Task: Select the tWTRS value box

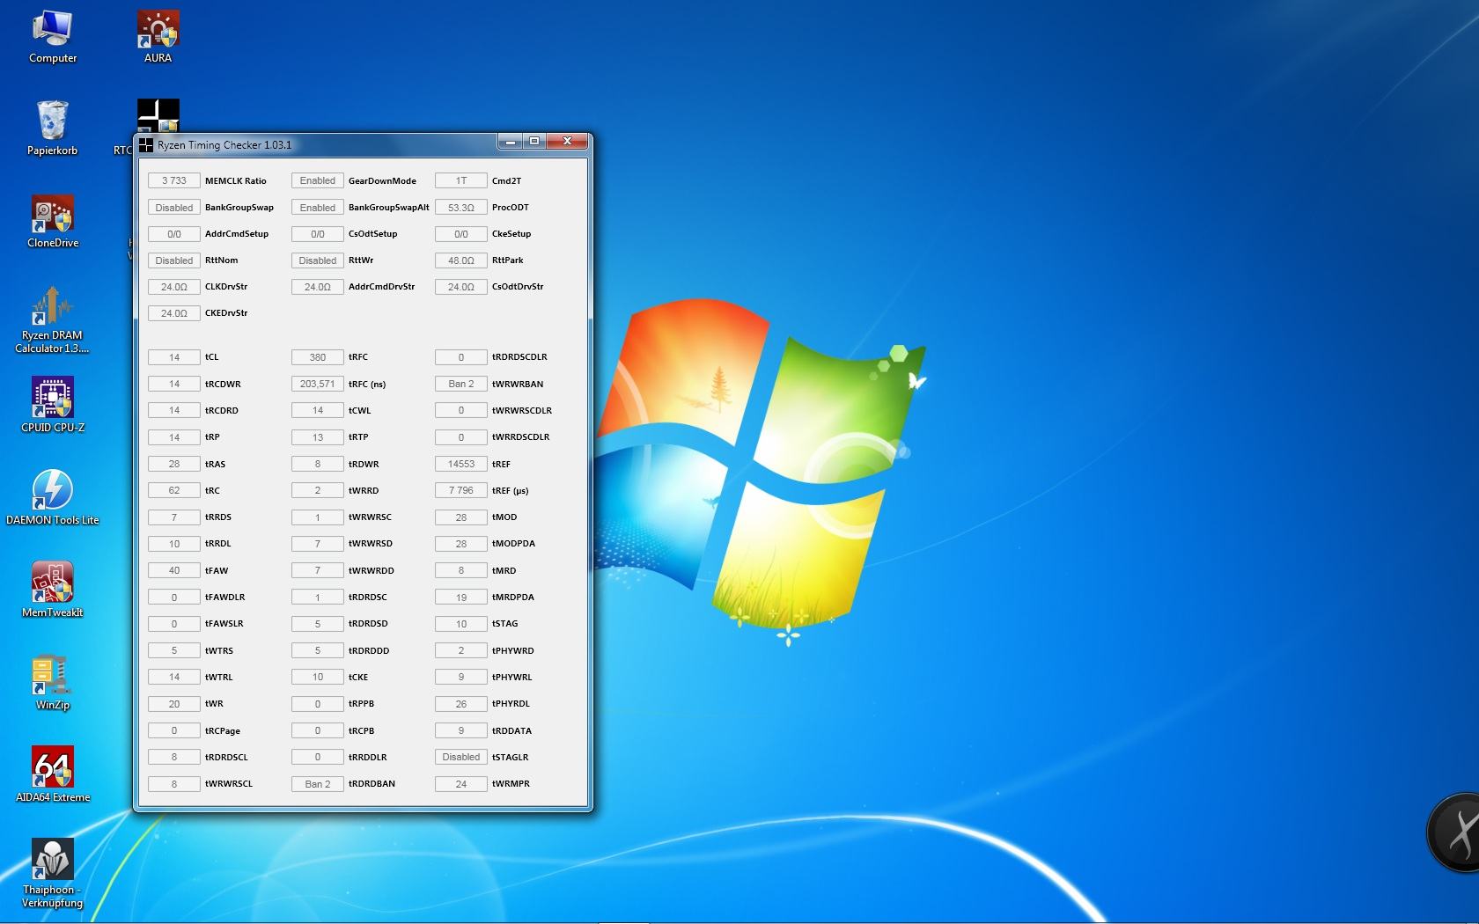Action: (174, 650)
